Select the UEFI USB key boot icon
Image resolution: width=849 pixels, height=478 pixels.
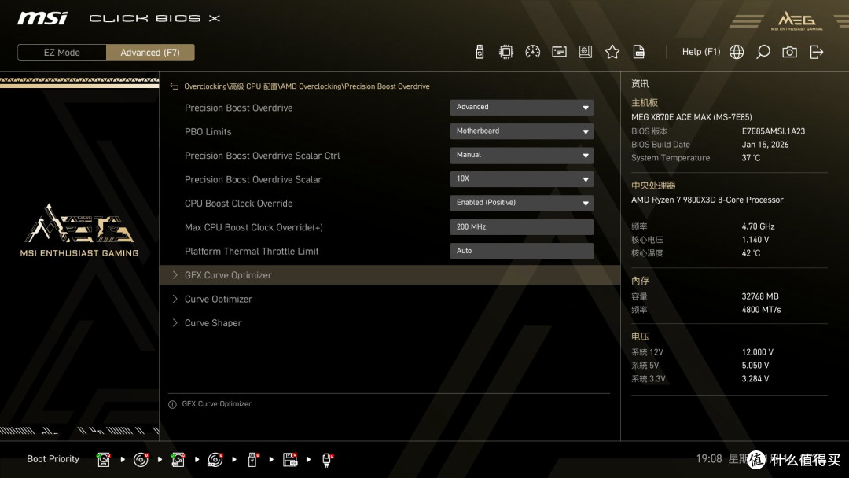[x=252, y=459]
